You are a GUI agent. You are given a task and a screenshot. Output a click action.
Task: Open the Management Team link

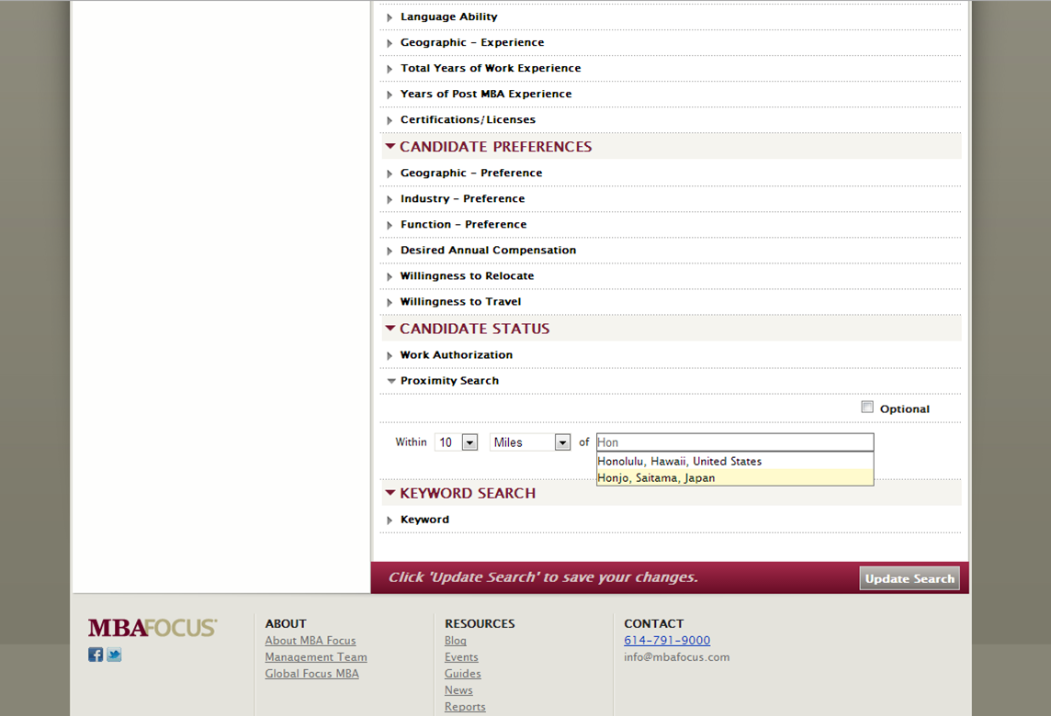(316, 657)
